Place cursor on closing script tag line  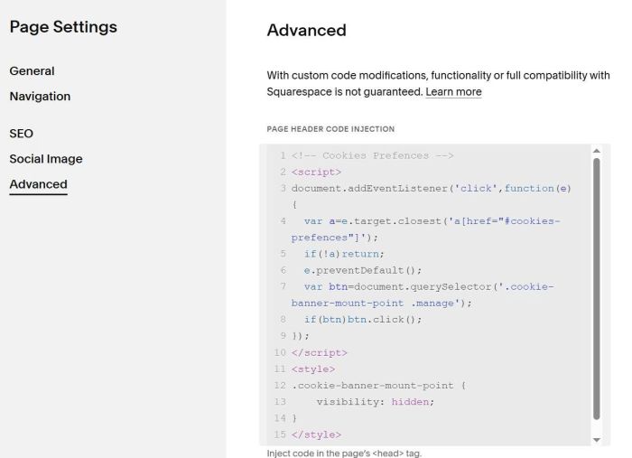[x=319, y=352]
